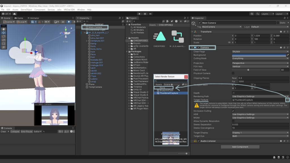
Task: Expand the Armature.001 hierarchy item
Action: 87,41
